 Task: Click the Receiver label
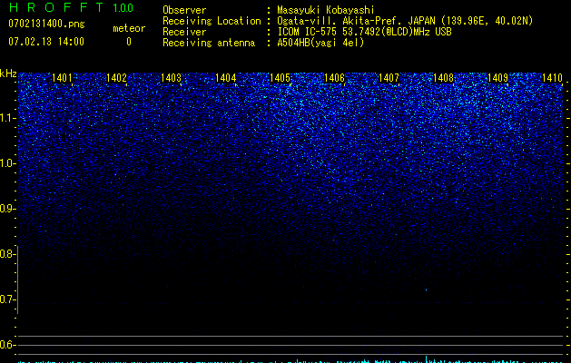(x=184, y=32)
